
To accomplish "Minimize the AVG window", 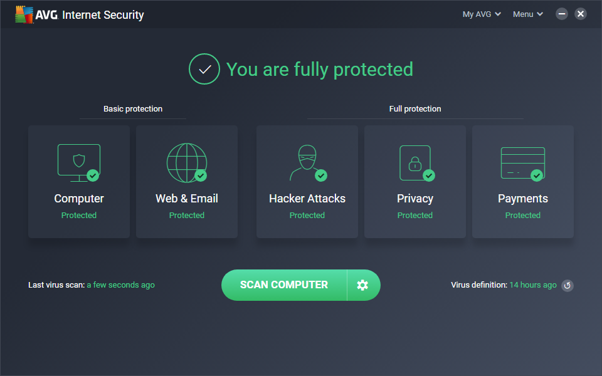I will pyautogui.click(x=562, y=14).
